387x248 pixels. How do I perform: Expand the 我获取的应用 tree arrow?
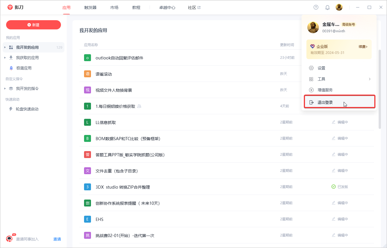click(5, 58)
